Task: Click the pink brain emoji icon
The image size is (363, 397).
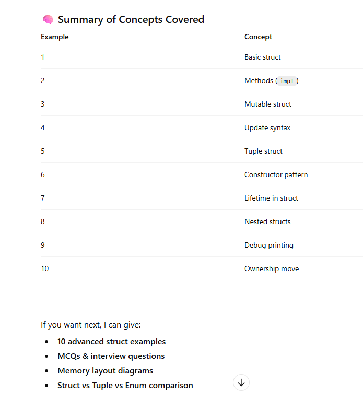Action: pyautogui.click(x=48, y=20)
